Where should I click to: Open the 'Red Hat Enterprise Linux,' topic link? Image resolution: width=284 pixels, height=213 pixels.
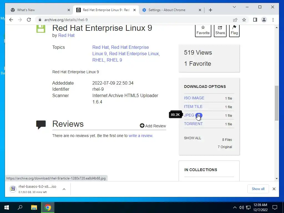click(x=135, y=54)
